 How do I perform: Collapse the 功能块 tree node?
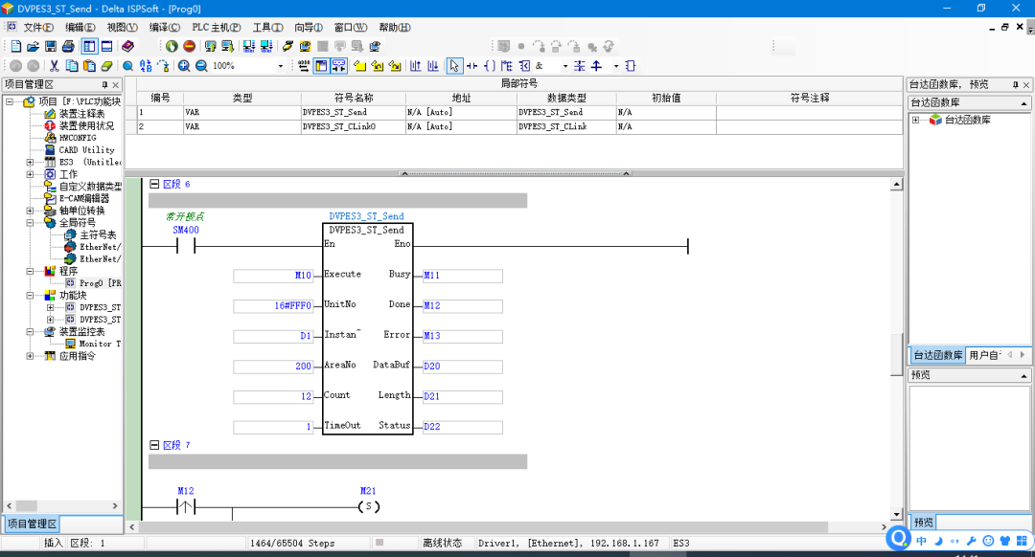click(30, 296)
